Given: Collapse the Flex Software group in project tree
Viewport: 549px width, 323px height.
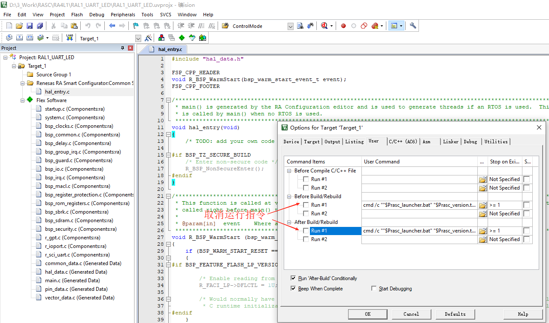Looking at the screenshot, I should point(23,100).
